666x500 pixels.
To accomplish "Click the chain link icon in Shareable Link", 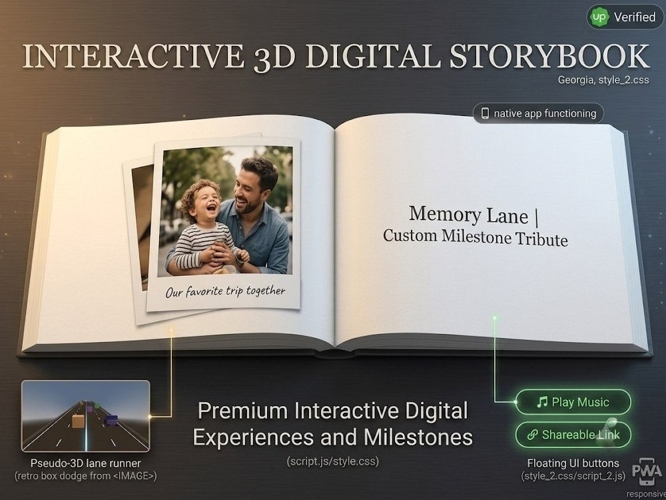I will [x=532, y=435].
